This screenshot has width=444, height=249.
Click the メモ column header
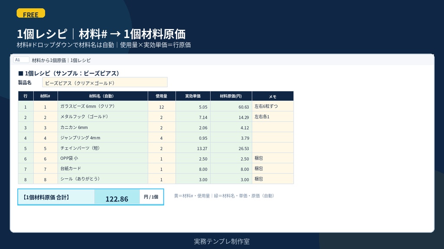pyautogui.click(x=273, y=96)
